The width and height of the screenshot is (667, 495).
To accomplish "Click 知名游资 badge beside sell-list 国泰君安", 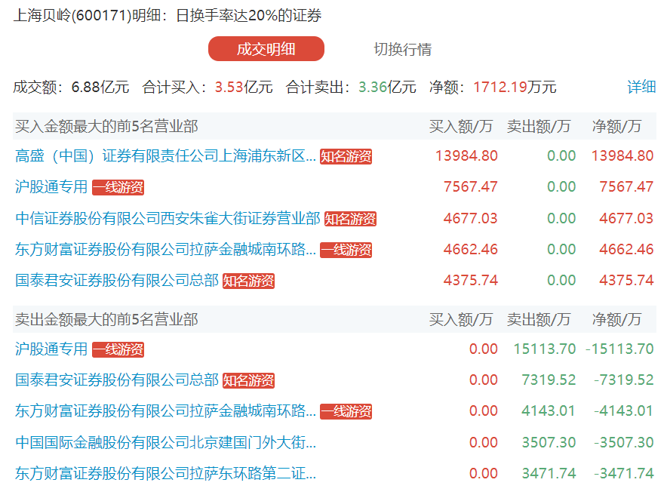I will pos(248,381).
